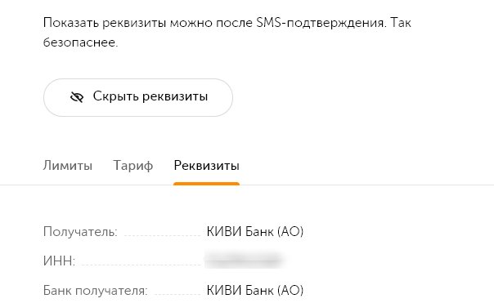Image resolution: width=494 pixels, height=303 pixels.
Task: Switch to the Лимиты tab
Action: [x=68, y=166]
